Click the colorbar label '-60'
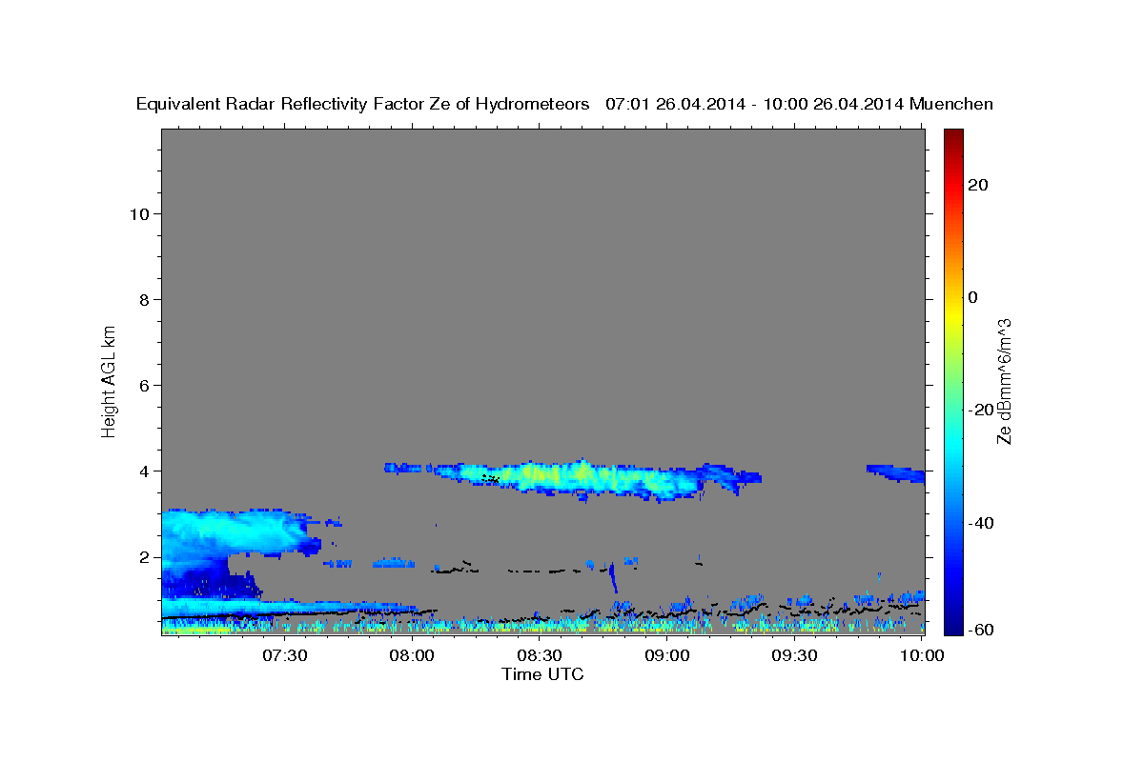This screenshot has width=1144, height=762. 982,629
